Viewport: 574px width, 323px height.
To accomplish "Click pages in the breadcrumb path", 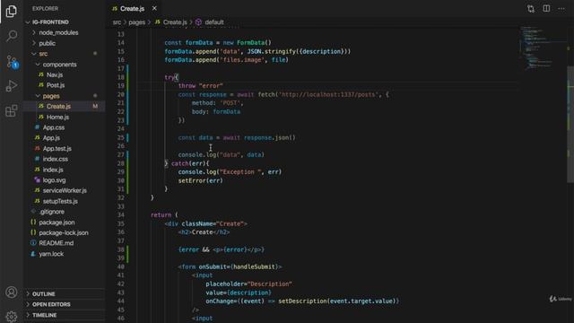I will [137, 22].
